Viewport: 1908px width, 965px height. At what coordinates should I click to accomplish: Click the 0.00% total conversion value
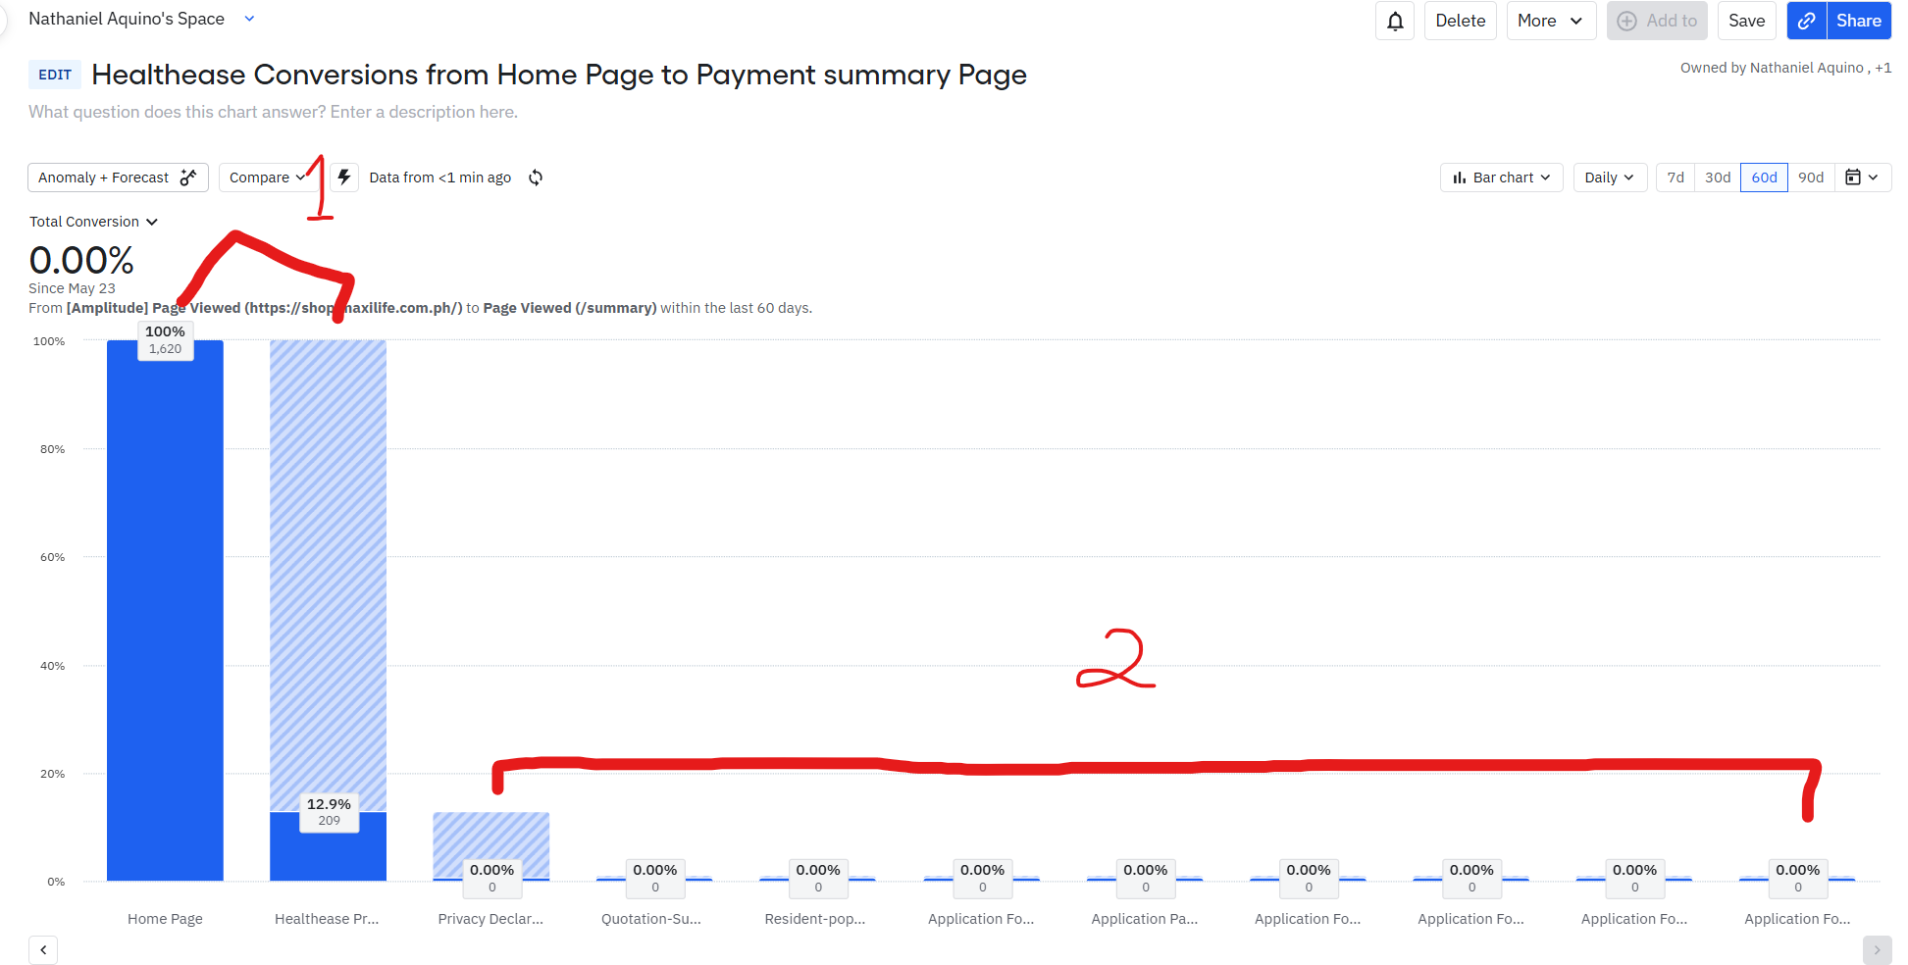click(81, 260)
